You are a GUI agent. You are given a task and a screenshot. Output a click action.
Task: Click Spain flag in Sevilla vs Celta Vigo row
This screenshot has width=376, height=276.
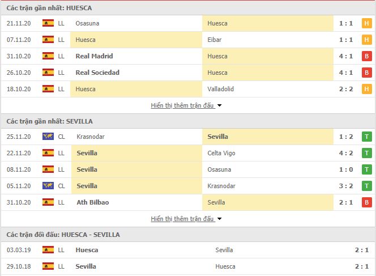coord(48,153)
